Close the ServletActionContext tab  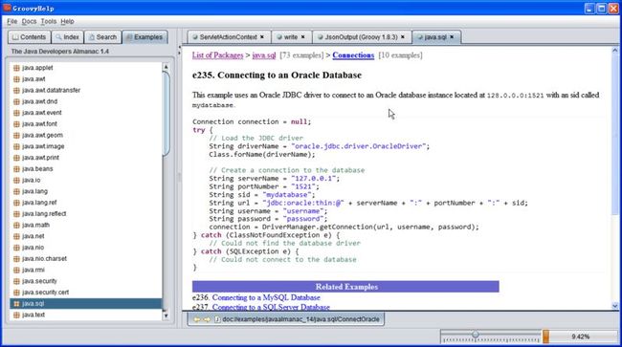click(x=262, y=37)
